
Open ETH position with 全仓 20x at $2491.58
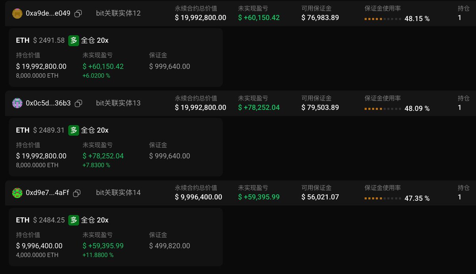116,58
